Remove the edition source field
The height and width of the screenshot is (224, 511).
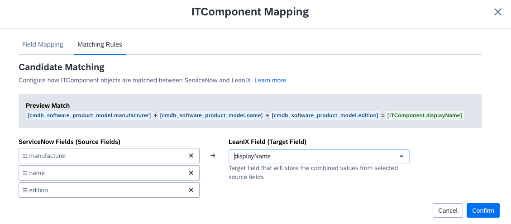click(x=191, y=190)
